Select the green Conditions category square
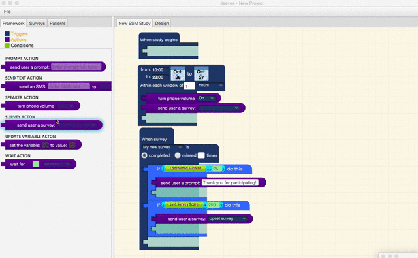This screenshot has height=258, width=418. pyautogui.click(x=7, y=46)
